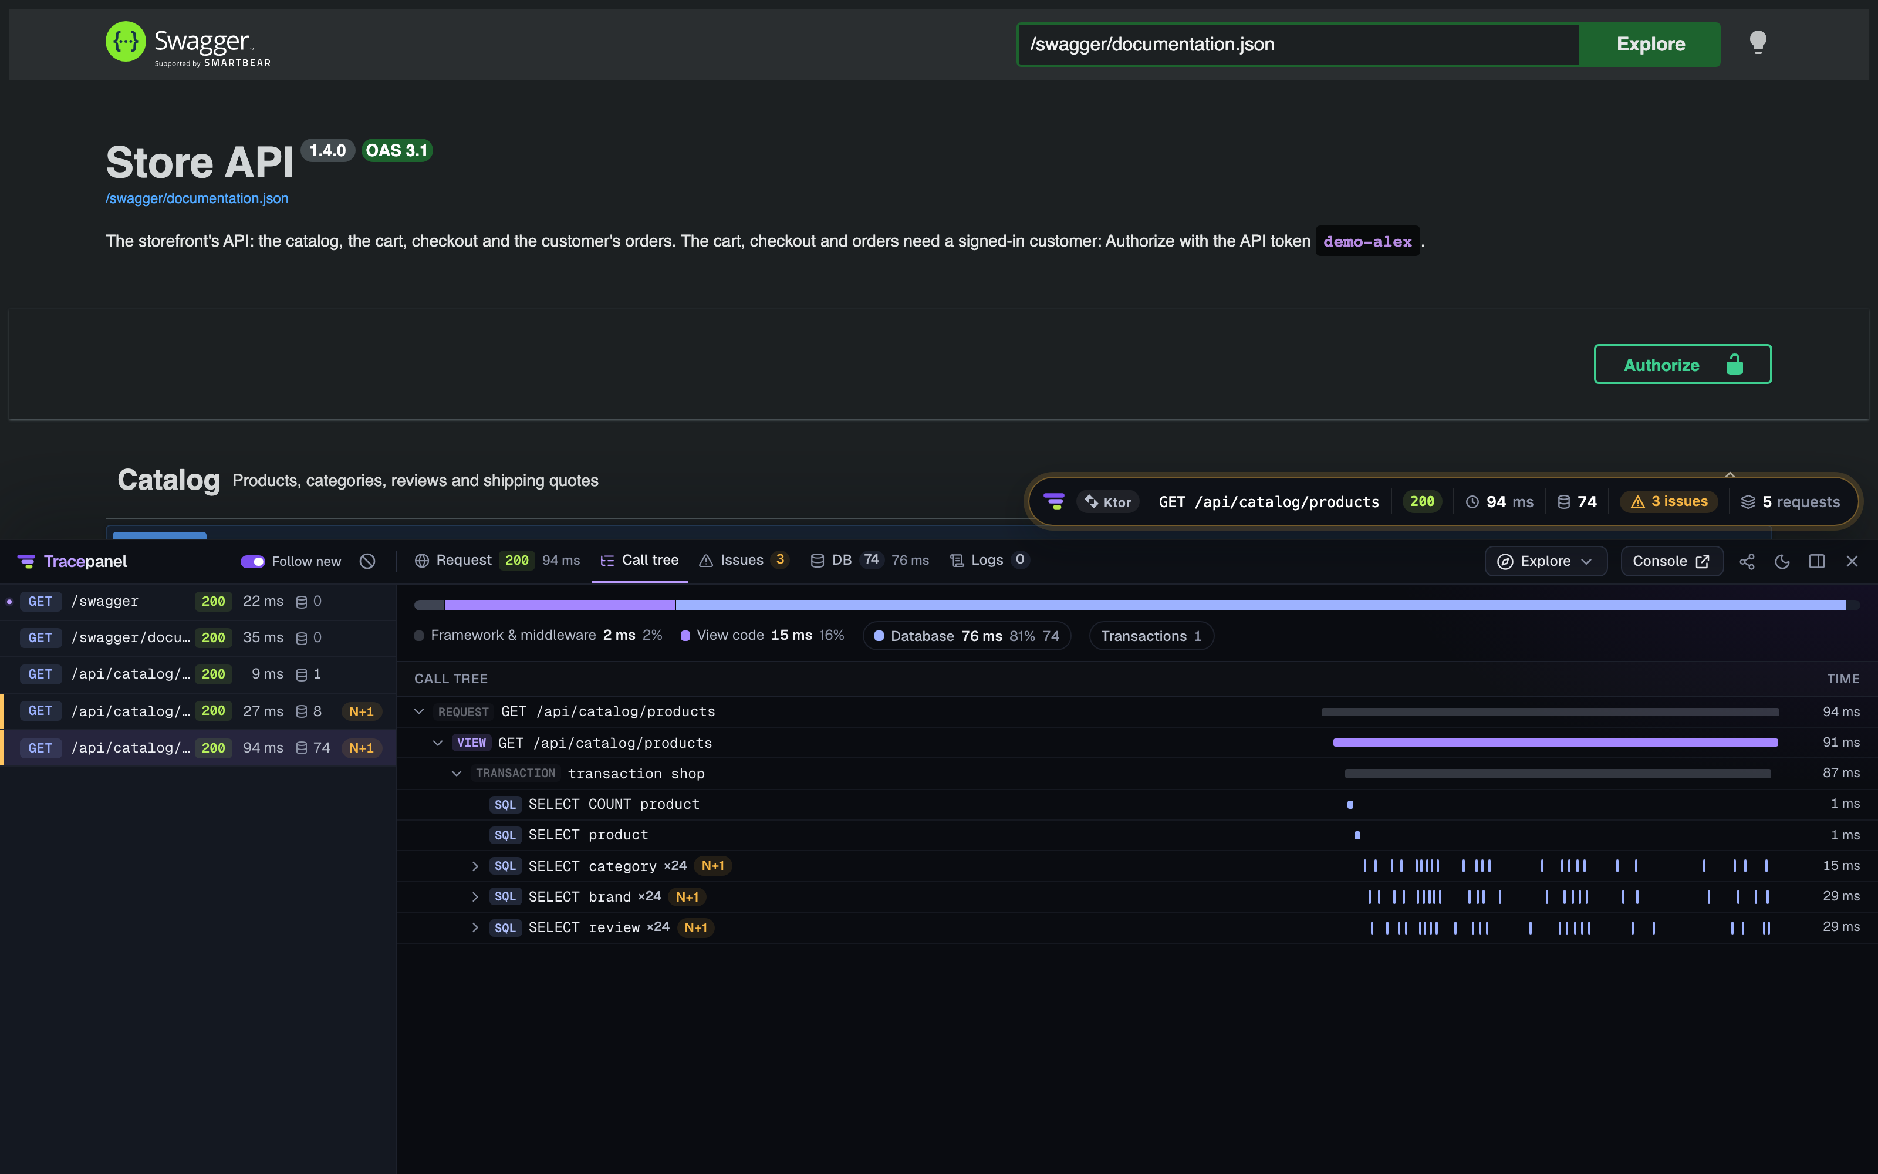
Task: Collapse the floating pill with the caret
Action: (1730, 474)
